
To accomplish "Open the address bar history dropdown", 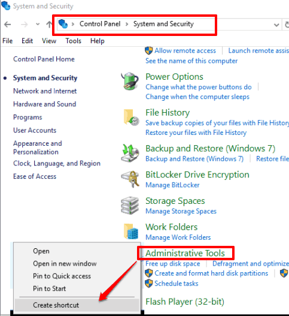I will tap(276, 25).
